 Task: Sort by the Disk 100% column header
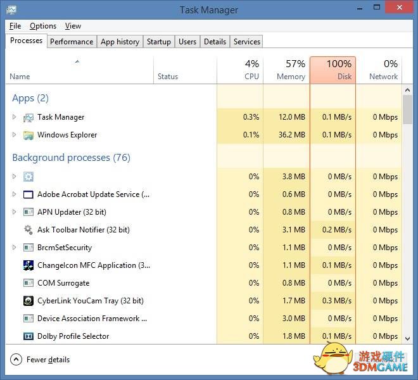[x=332, y=70]
